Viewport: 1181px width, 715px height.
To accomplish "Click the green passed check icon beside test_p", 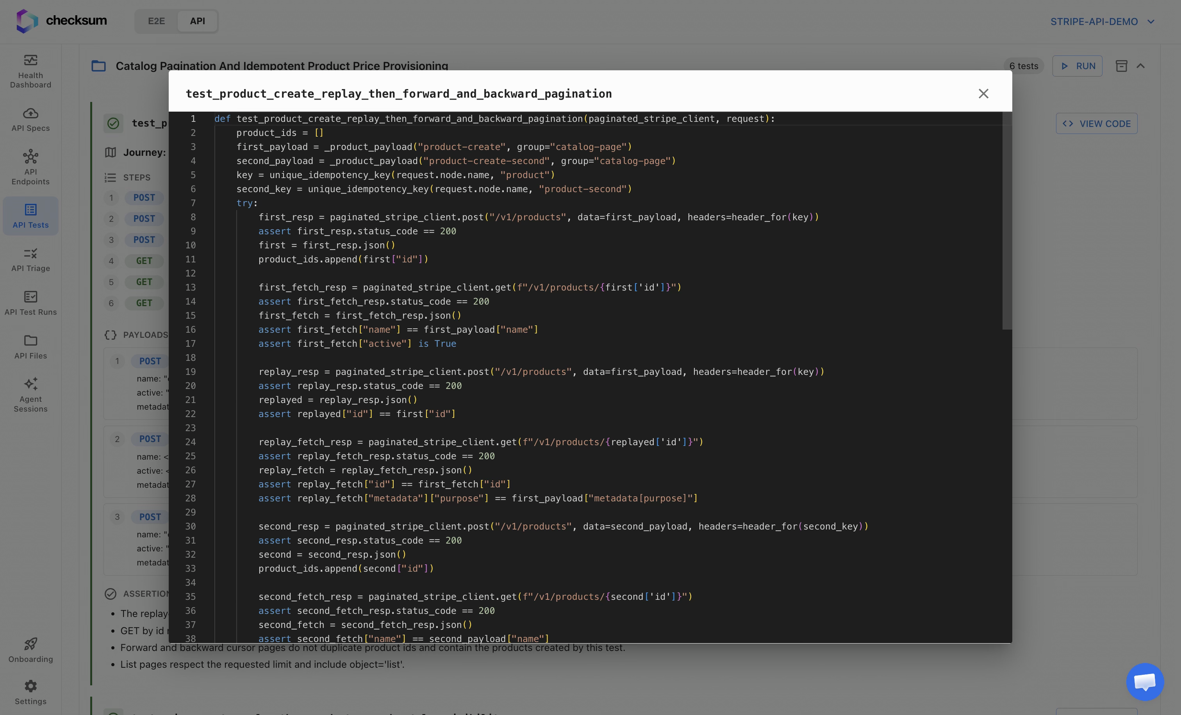I will [113, 123].
